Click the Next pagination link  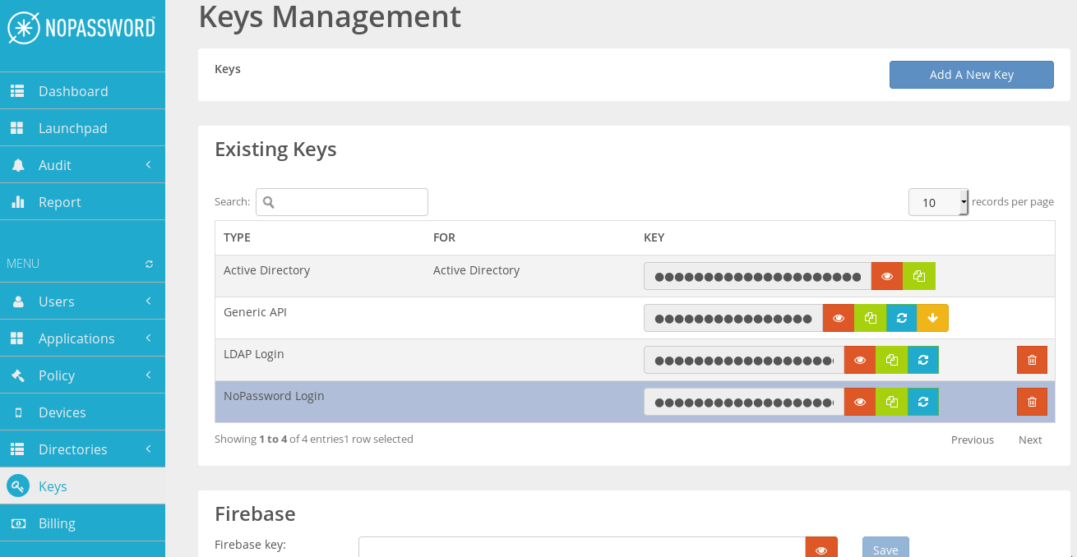(1030, 440)
